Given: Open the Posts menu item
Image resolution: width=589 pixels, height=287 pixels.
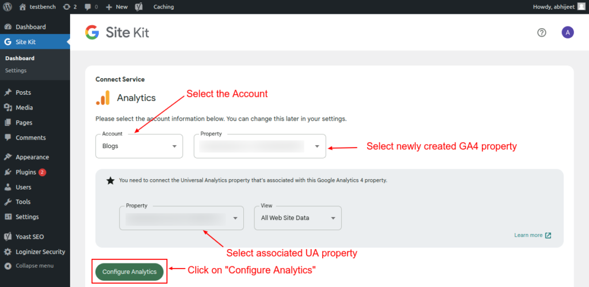Looking at the screenshot, I should coord(23,92).
